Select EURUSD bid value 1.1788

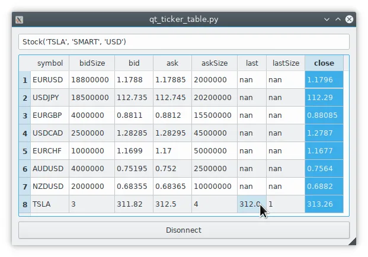pos(134,80)
